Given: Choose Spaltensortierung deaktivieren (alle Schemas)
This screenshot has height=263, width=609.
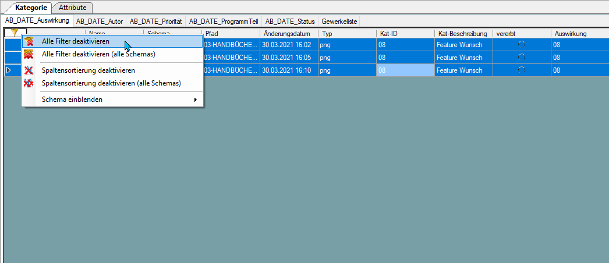Looking at the screenshot, I should pos(112,83).
